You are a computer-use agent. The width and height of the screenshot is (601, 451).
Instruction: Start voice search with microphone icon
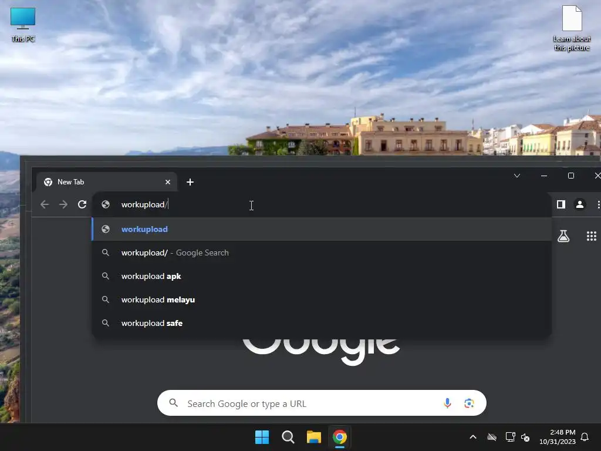point(447,403)
